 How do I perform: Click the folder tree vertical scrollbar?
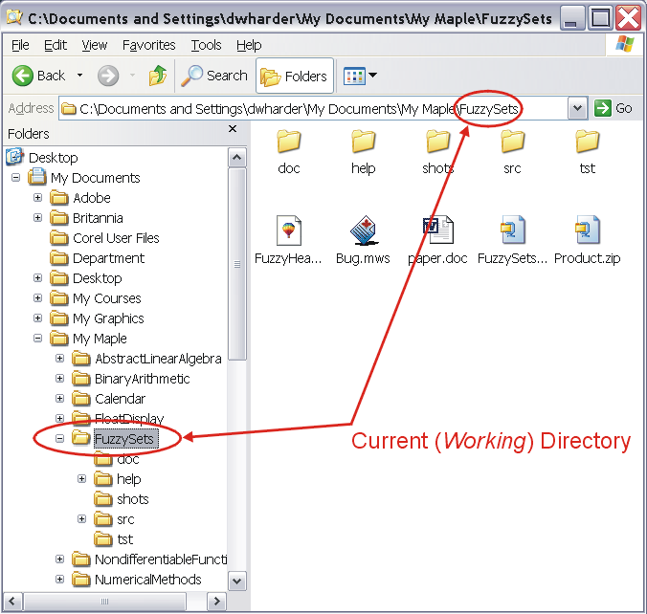point(236,258)
